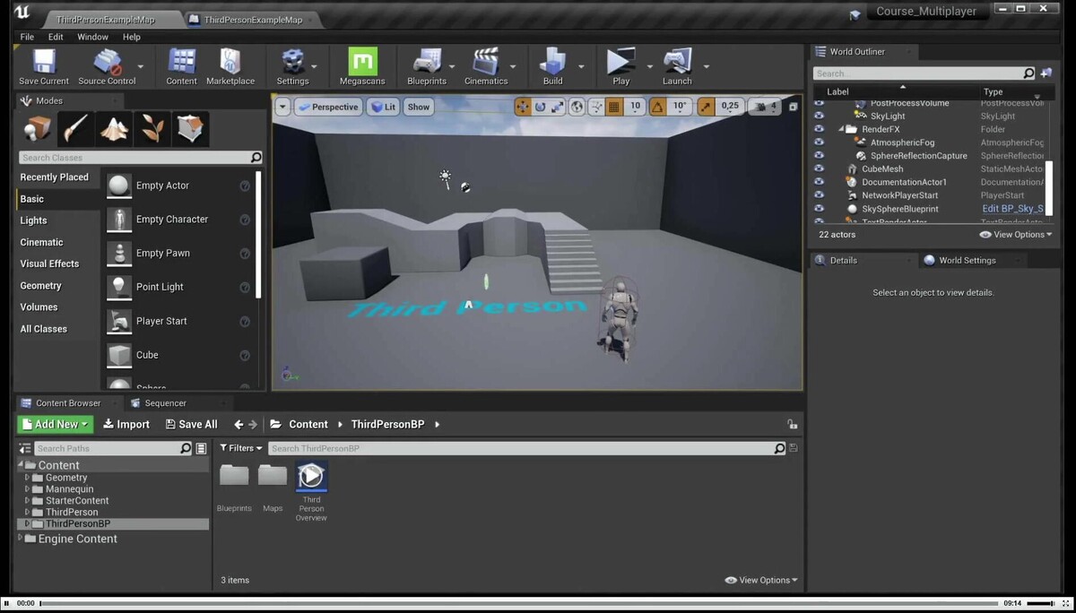The width and height of the screenshot is (1076, 613).
Task: Open the Blueprints toolbar dropdown arrow
Action: click(x=453, y=66)
